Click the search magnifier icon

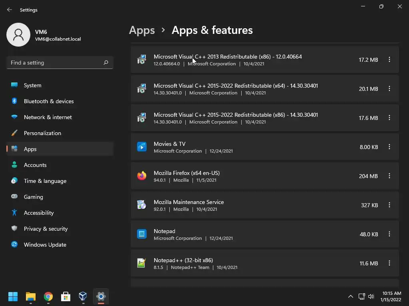[106, 63]
